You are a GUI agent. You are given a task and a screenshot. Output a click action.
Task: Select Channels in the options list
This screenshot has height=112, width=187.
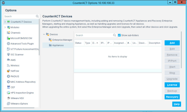(15, 33)
